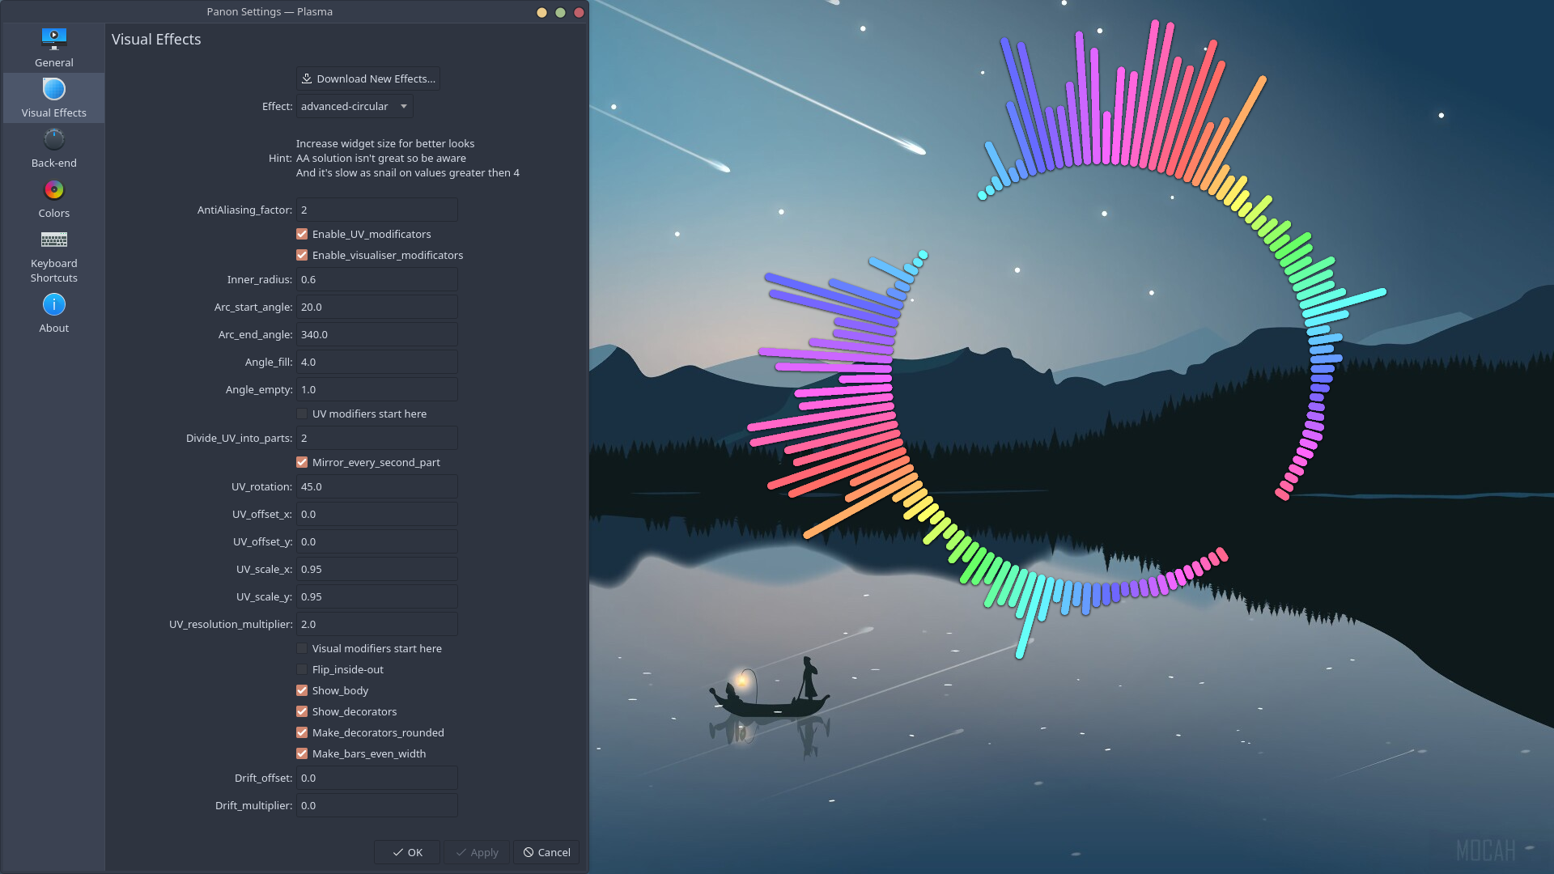Toggle Show_decorators checkbox
This screenshot has width=1554, height=874.
click(x=302, y=711)
